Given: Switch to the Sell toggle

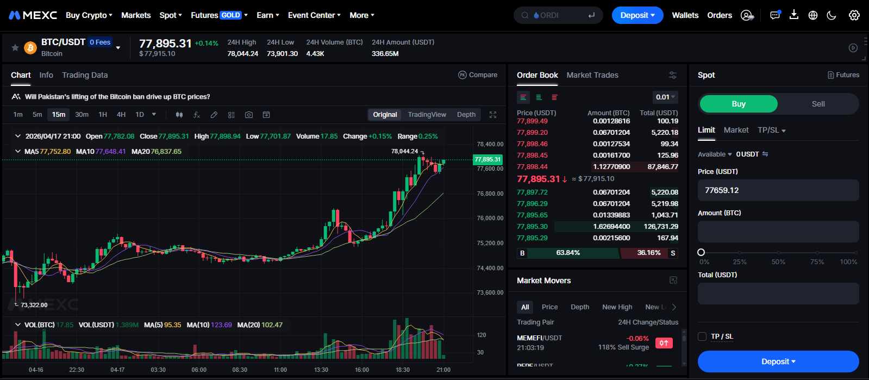Looking at the screenshot, I should coord(818,104).
